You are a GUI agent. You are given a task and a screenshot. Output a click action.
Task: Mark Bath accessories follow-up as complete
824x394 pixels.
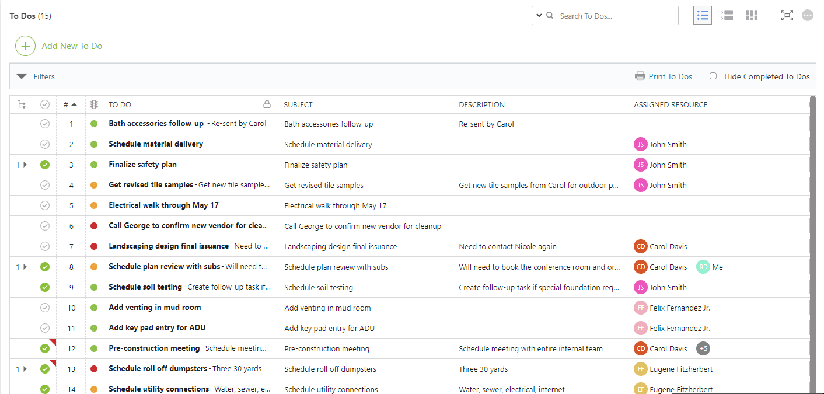[x=45, y=124]
